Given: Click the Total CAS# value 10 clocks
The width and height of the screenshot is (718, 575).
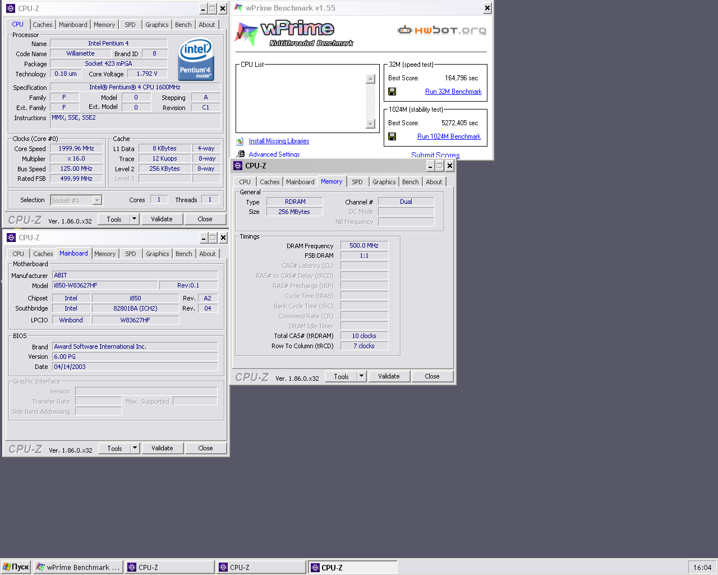Looking at the screenshot, I should coord(364,336).
